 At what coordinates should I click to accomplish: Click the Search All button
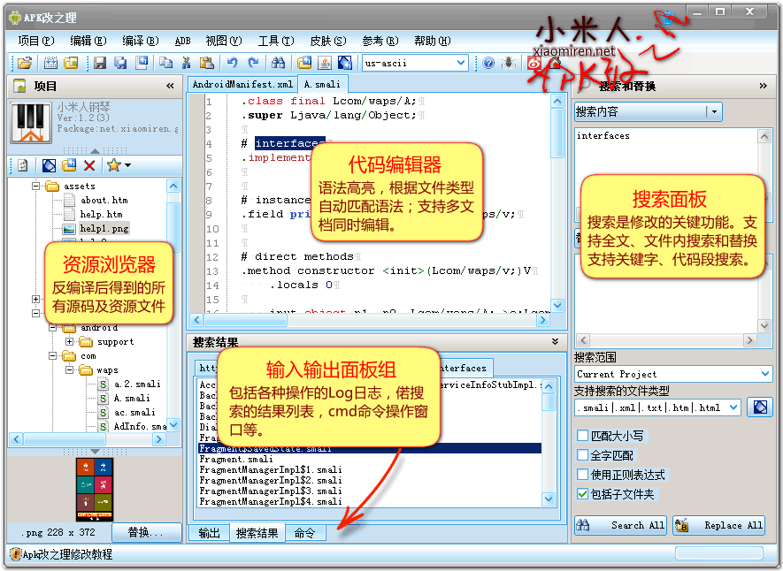[620, 525]
